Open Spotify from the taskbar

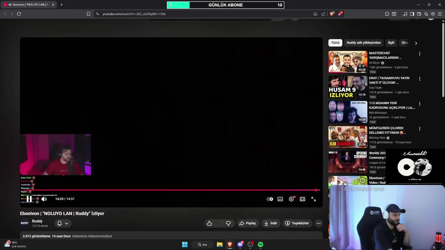point(260,244)
